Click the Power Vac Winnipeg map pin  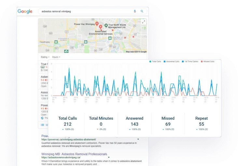pos(97,23)
